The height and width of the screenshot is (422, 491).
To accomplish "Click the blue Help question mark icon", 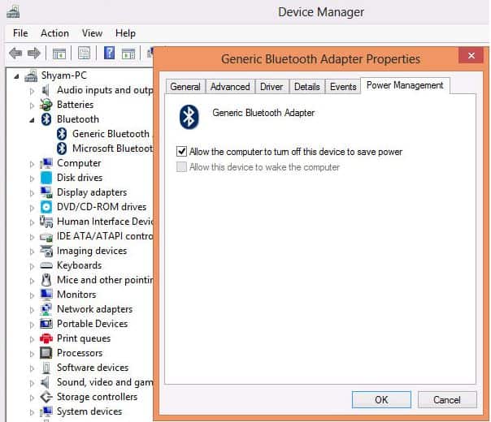I will 109,53.
